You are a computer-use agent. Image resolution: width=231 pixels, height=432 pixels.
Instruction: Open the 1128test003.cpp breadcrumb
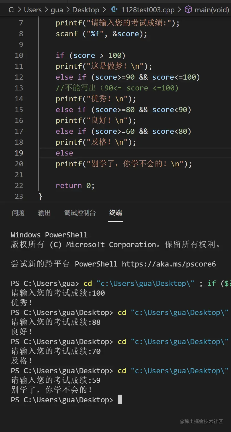[148, 10]
